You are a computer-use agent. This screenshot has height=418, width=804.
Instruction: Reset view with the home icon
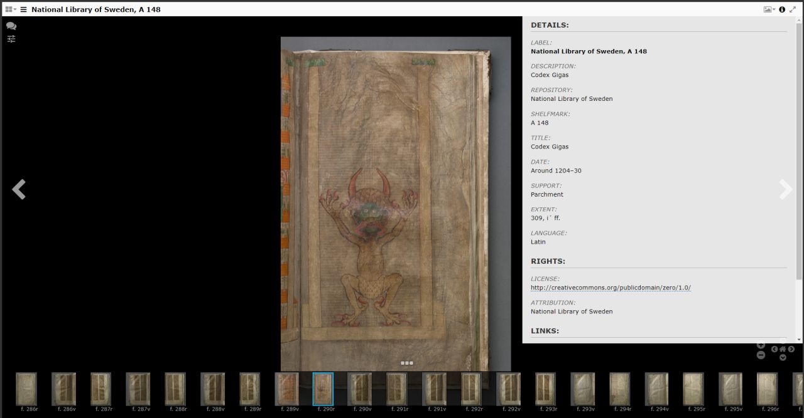pyautogui.click(x=783, y=349)
